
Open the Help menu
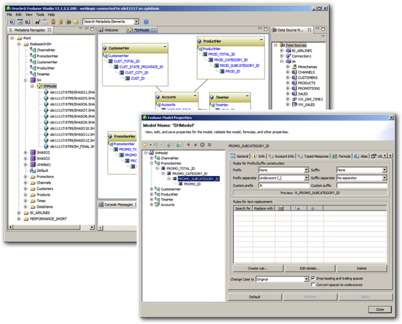(52, 15)
